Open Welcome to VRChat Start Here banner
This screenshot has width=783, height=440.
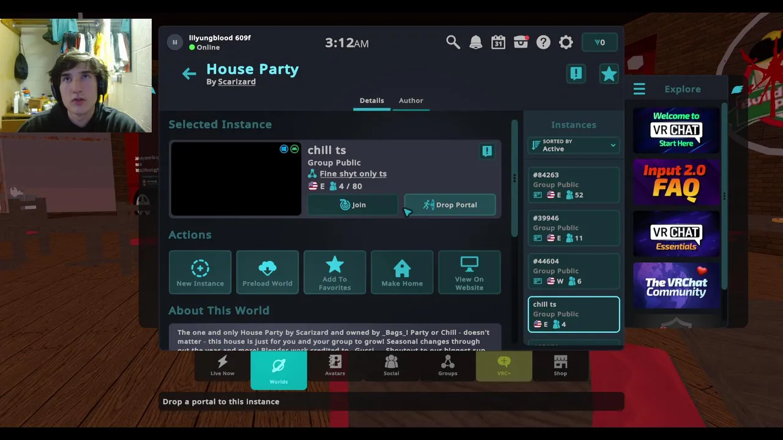pyautogui.click(x=676, y=130)
